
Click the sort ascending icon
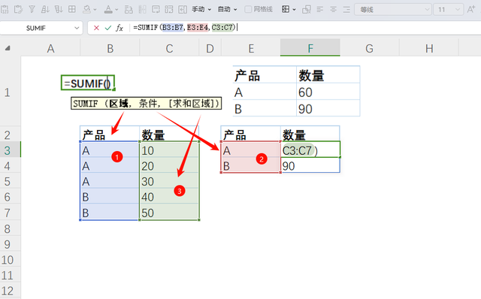click(45, 10)
